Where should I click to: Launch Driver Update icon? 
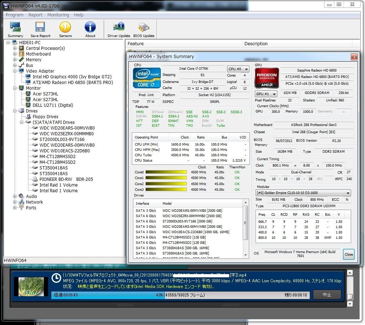119,27
